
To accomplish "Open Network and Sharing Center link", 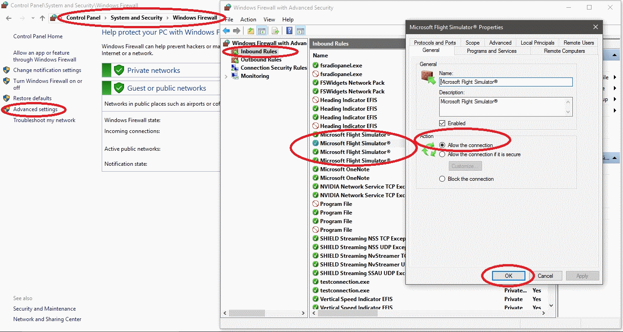I will pyautogui.click(x=47, y=319).
